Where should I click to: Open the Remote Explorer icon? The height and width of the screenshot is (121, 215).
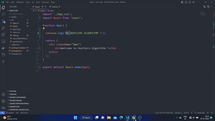pyautogui.click(x=3, y=41)
